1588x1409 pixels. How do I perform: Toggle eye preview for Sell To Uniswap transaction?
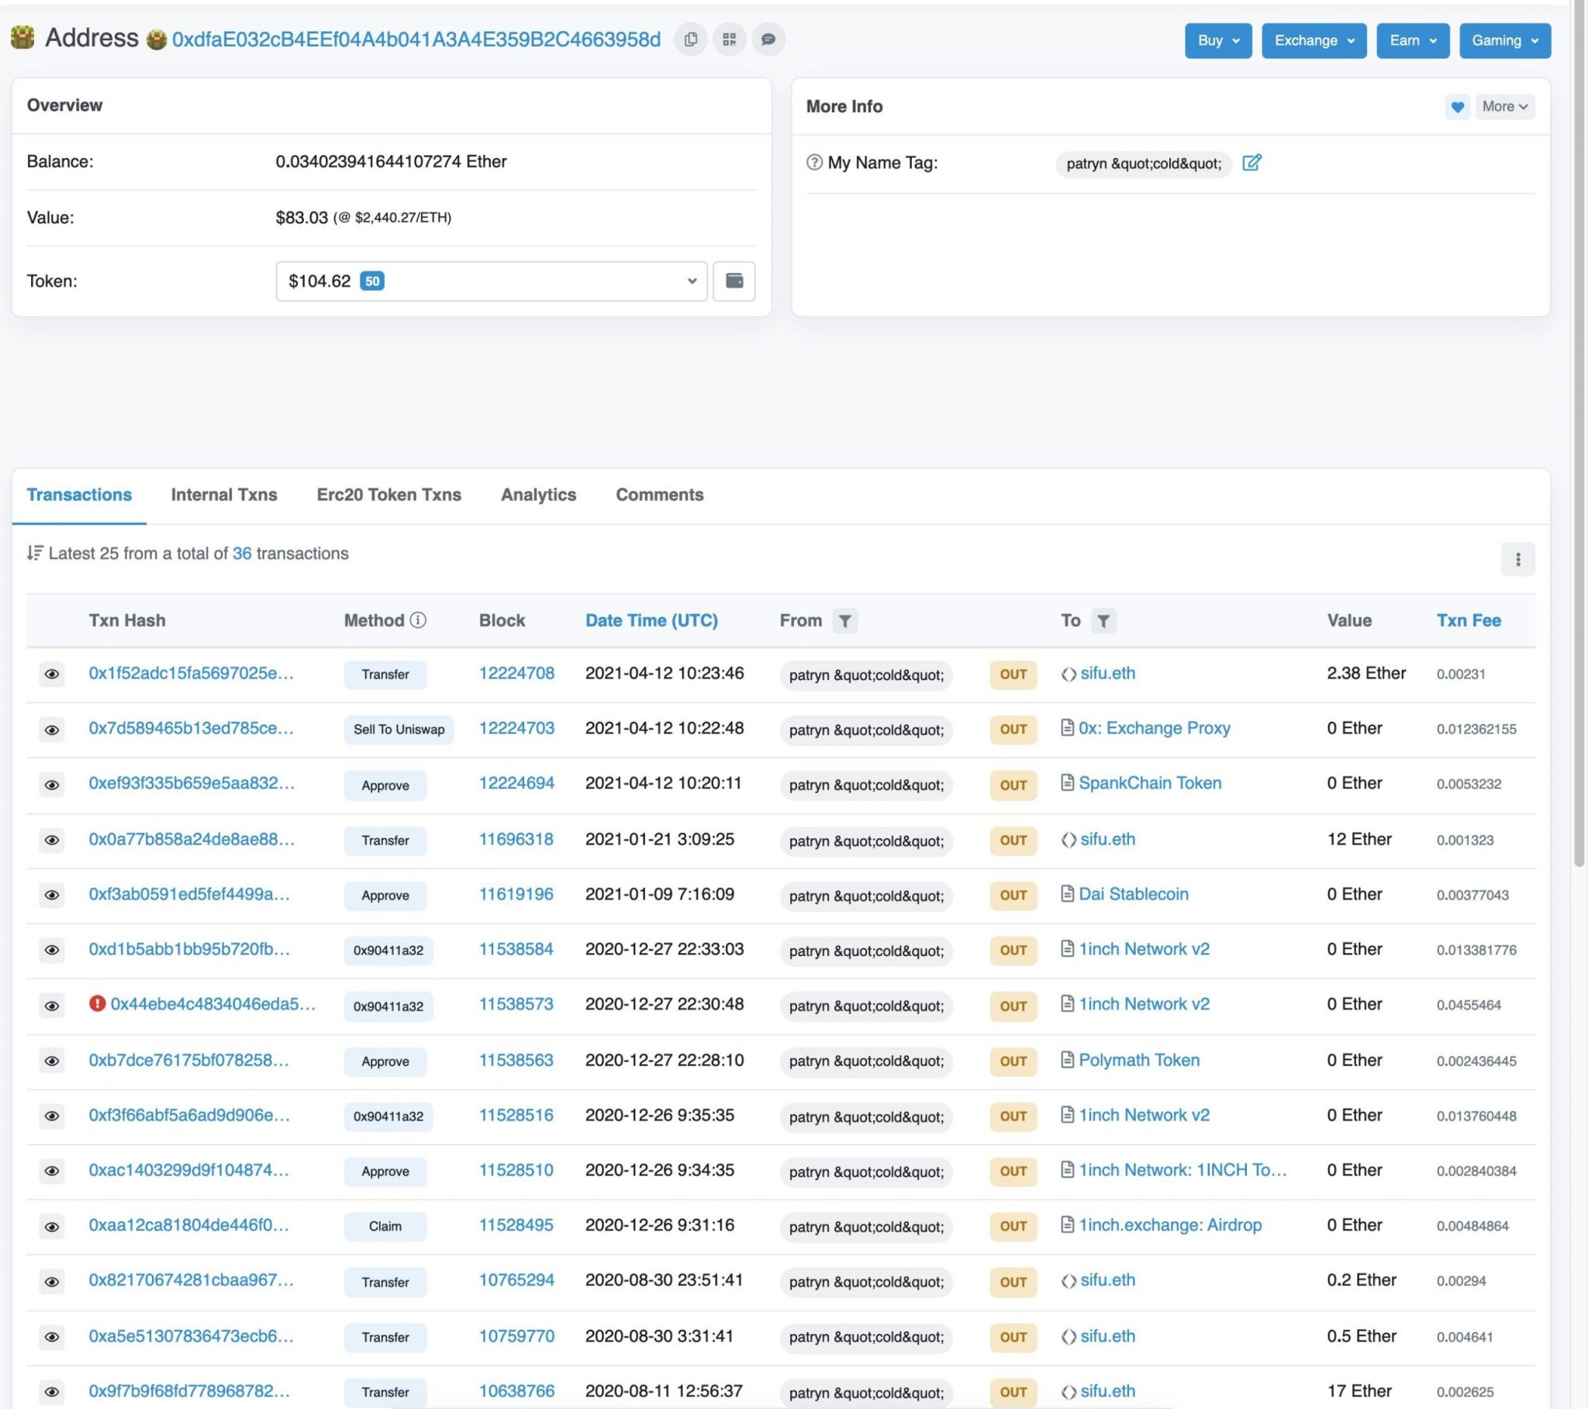(x=52, y=729)
